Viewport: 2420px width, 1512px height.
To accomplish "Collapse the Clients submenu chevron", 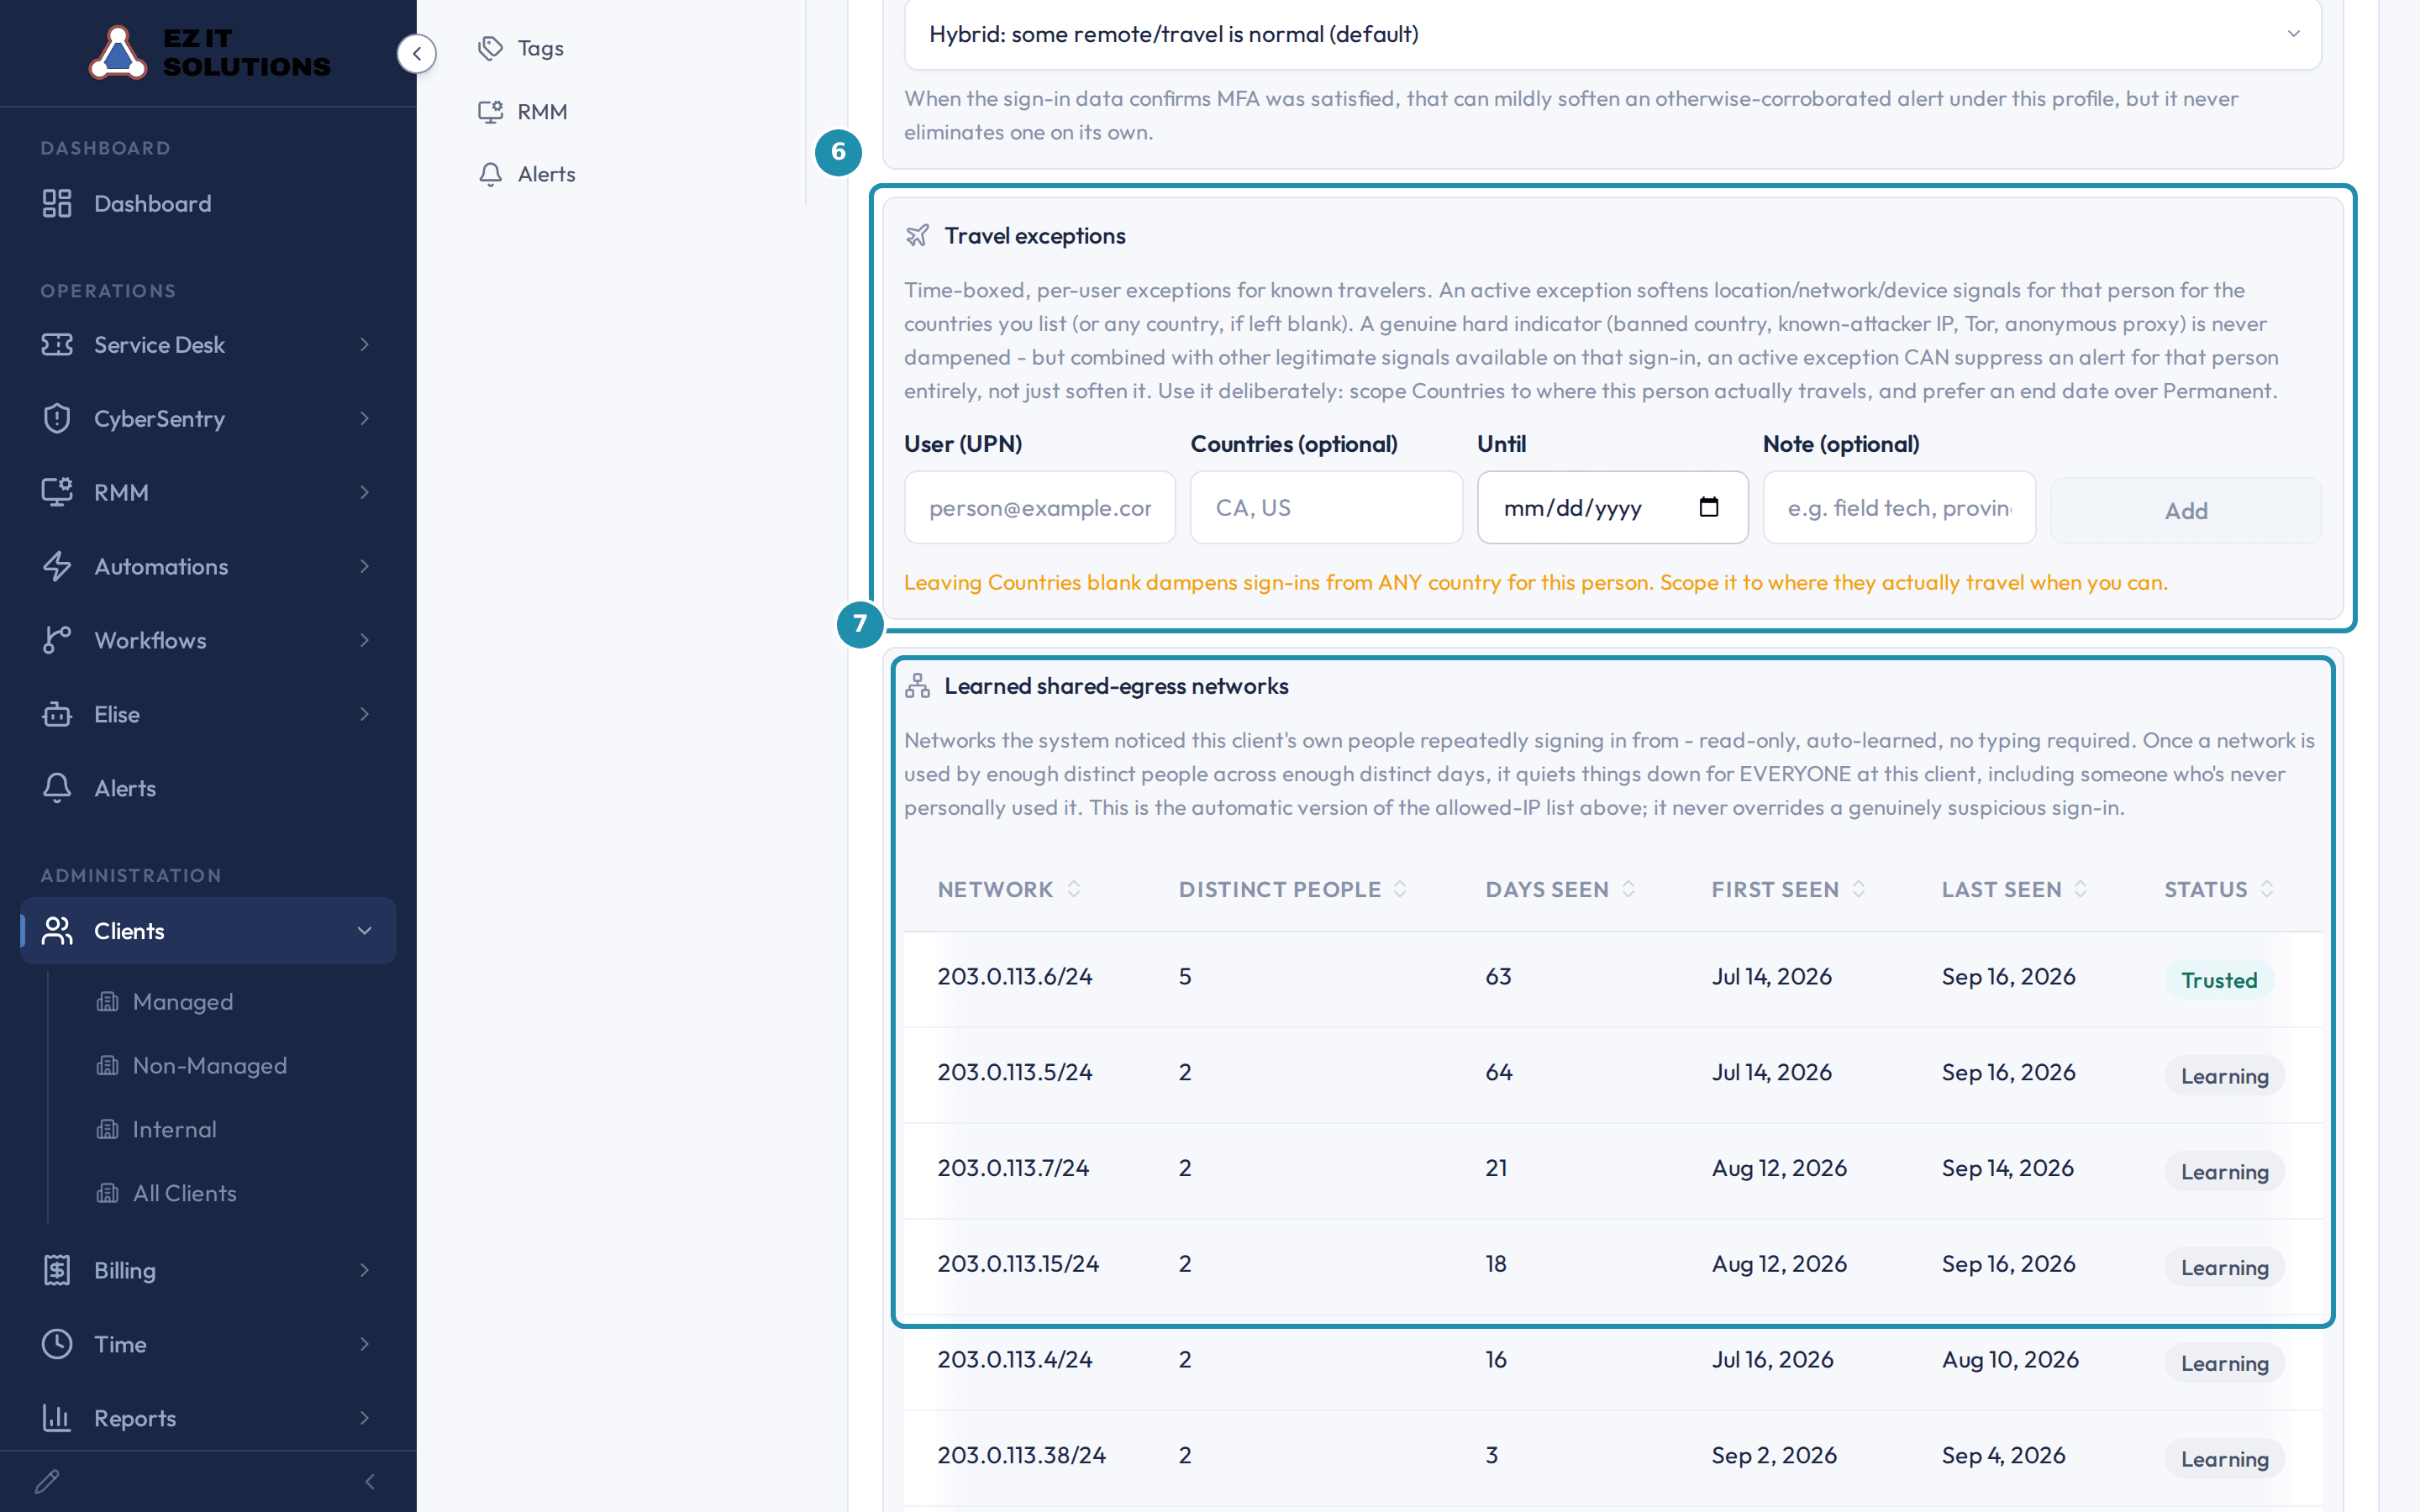I will tap(365, 931).
